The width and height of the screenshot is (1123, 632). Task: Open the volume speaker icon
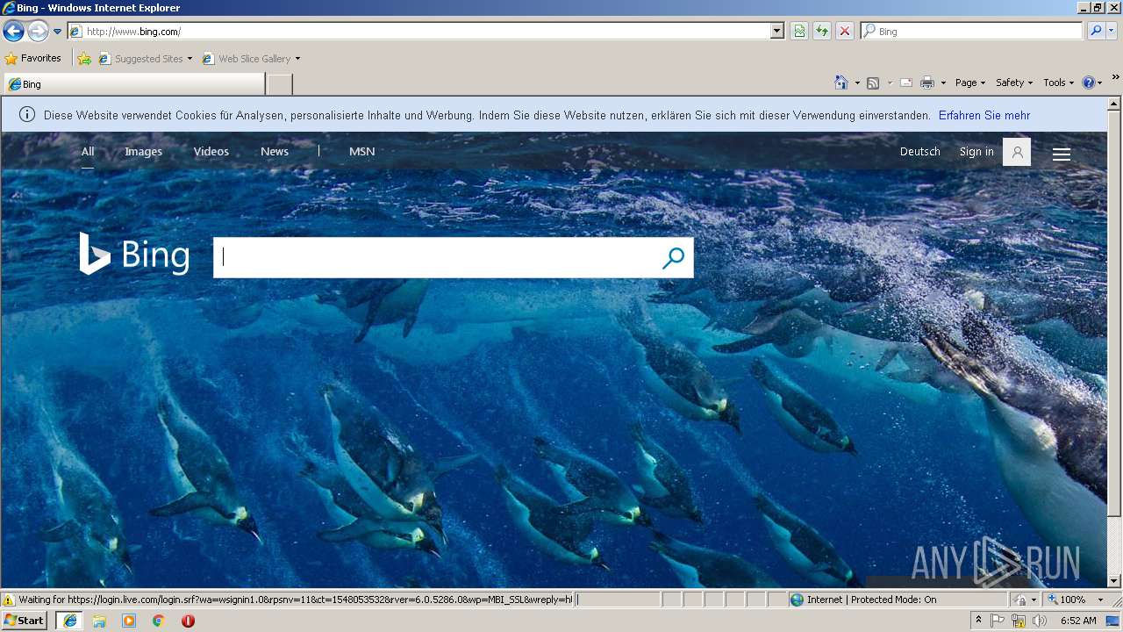(1039, 621)
